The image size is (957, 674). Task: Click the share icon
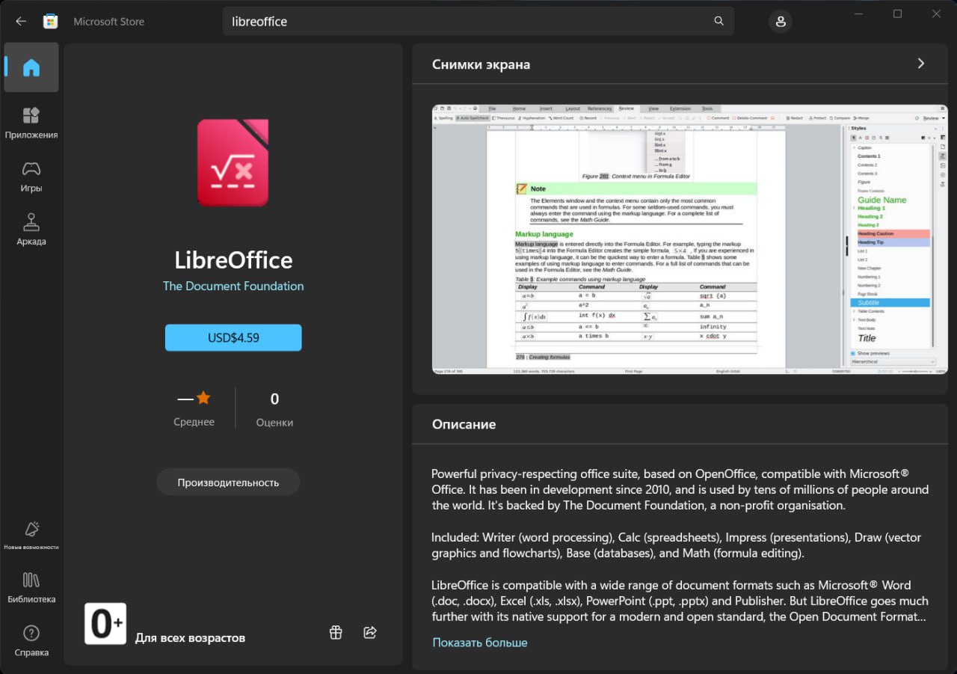point(369,633)
